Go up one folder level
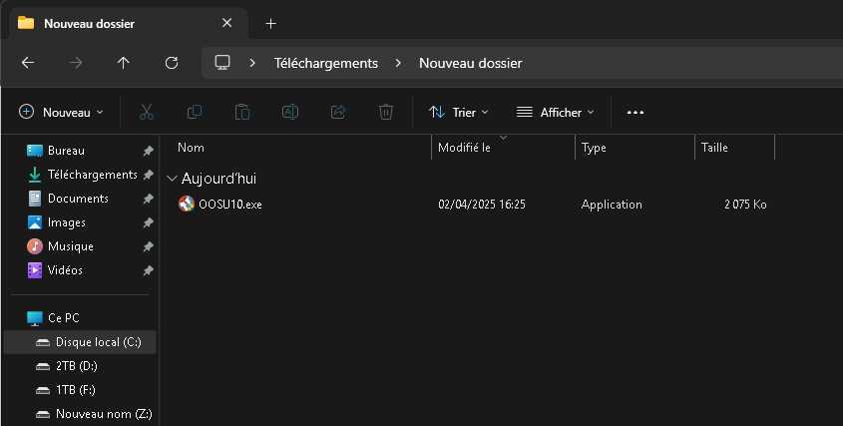 [x=124, y=63]
